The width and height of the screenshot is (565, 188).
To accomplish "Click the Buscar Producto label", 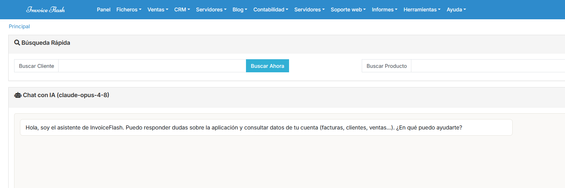I will 387,66.
